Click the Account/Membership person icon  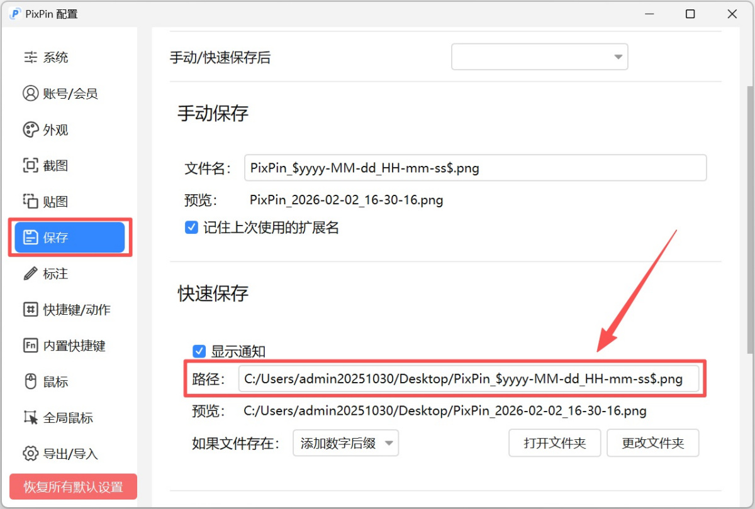pos(30,94)
